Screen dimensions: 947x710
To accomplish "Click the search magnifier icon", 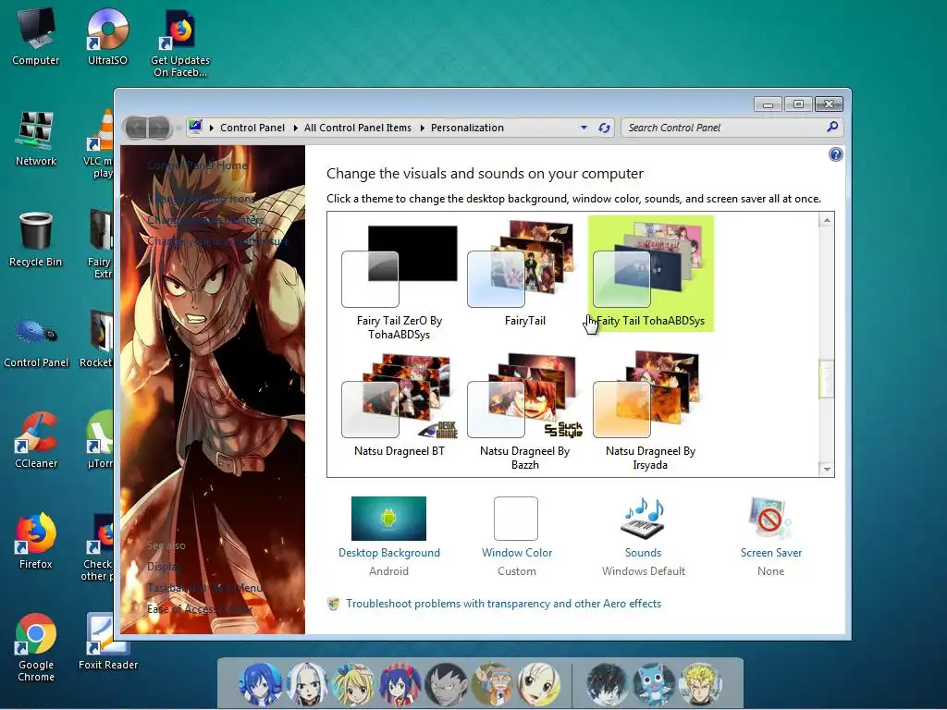I will [832, 127].
